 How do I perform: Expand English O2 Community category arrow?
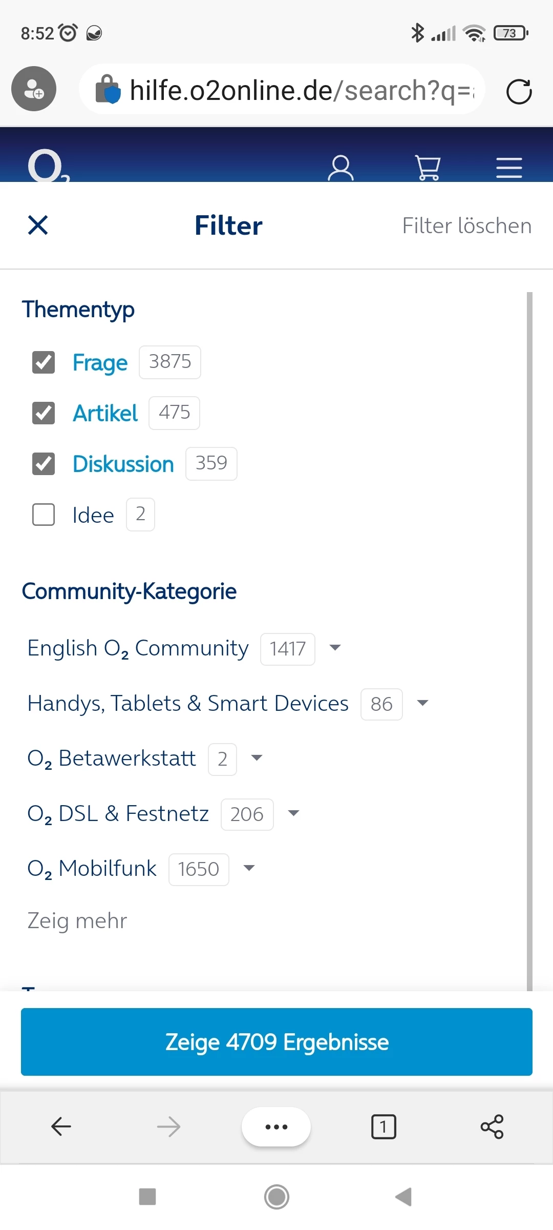click(335, 648)
